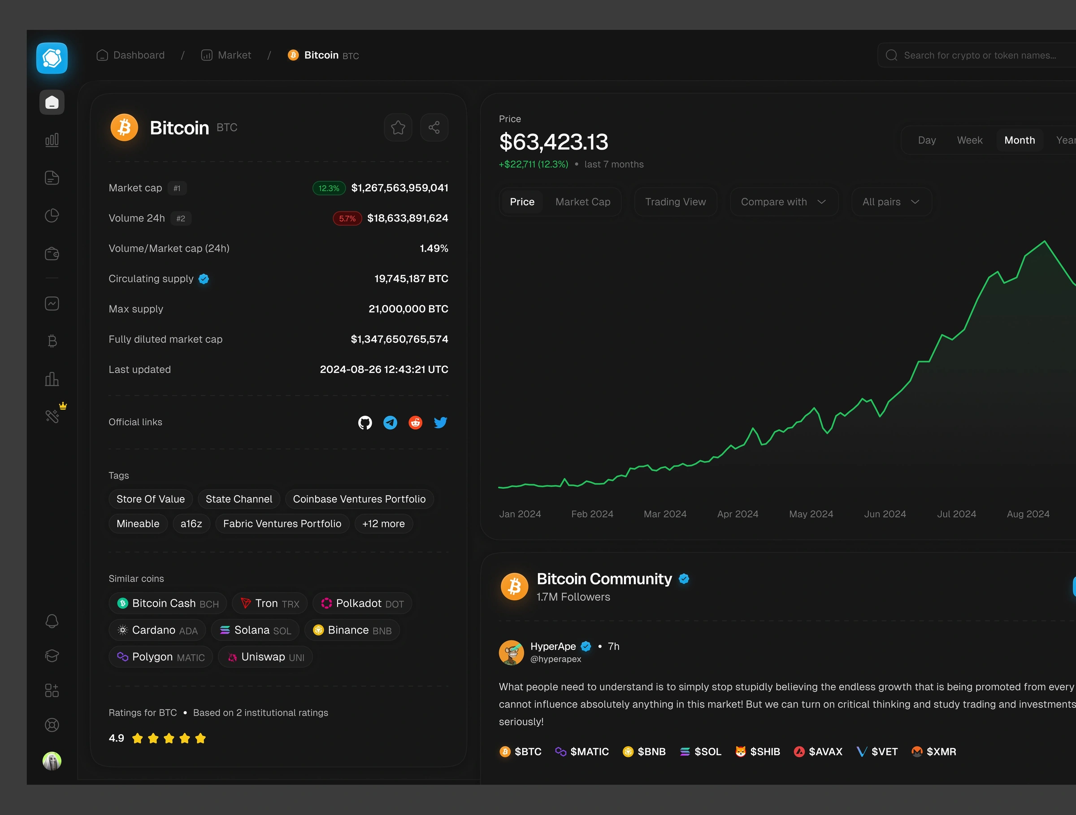This screenshot has height=815, width=1076.
Task: Open similar coin Binance BNB
Action: coord(352,630)
